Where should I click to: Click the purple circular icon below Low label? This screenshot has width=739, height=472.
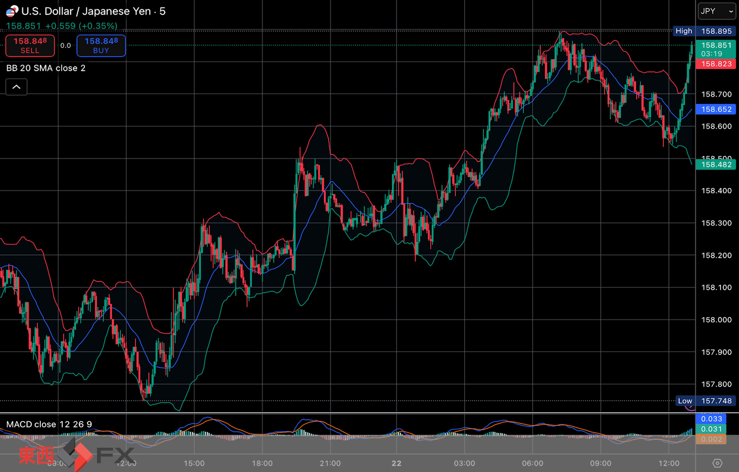click(690, 408)
